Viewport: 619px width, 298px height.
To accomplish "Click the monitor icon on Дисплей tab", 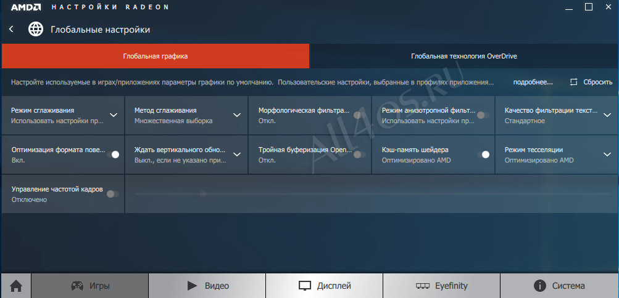I will [305, 286].
